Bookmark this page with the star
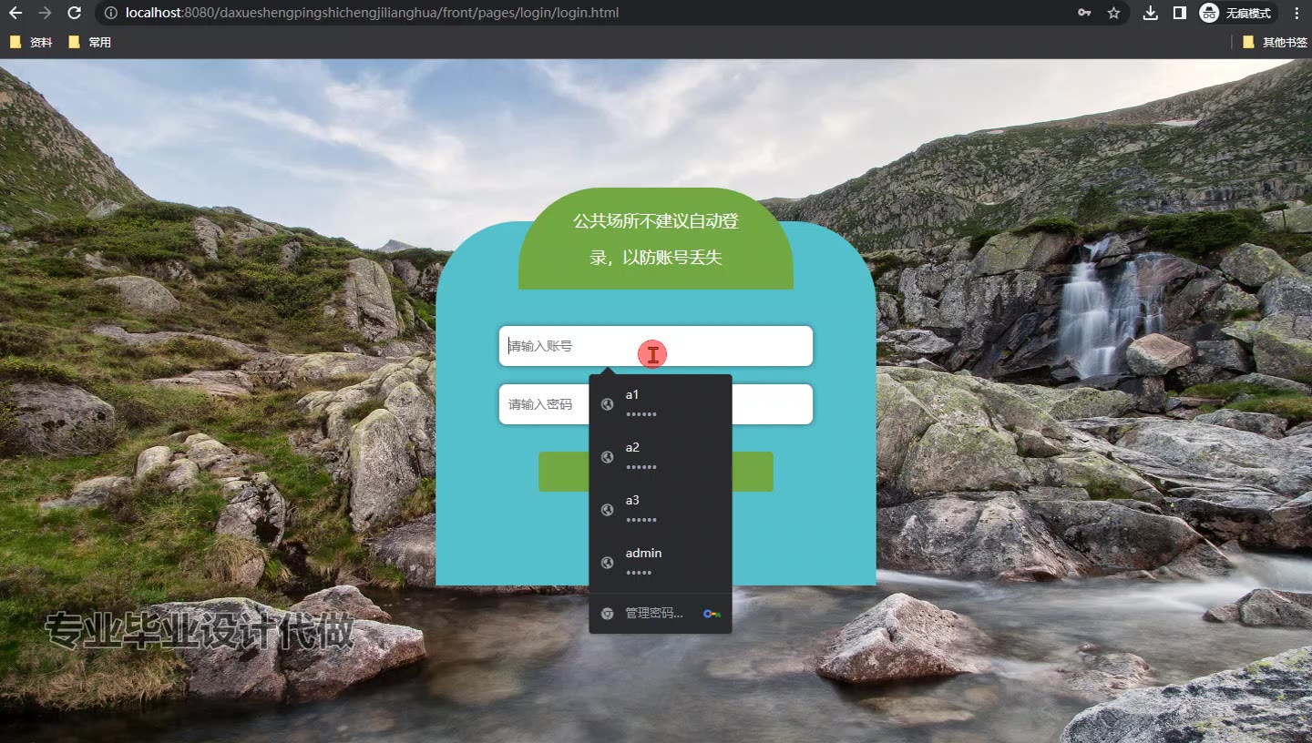 [x=1113, y=13]
